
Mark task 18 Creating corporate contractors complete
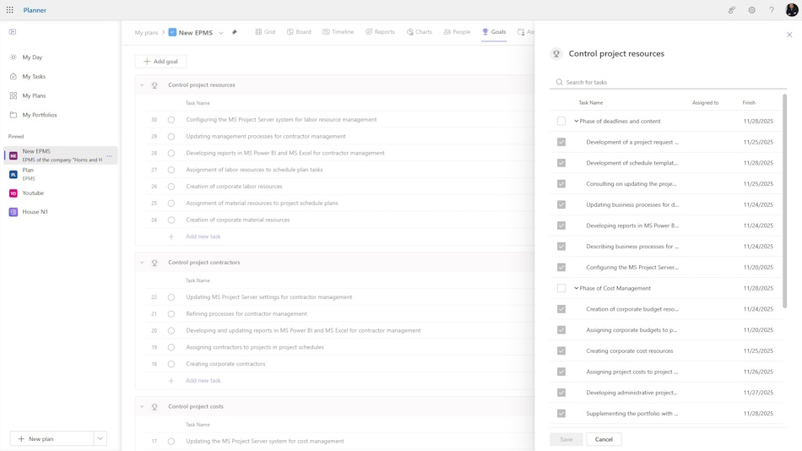[171, 364]
